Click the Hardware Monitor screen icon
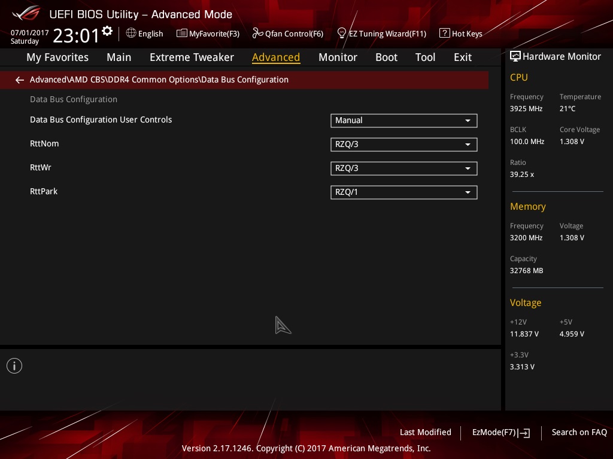Screen dimensions: 613x459 [515, 57]
